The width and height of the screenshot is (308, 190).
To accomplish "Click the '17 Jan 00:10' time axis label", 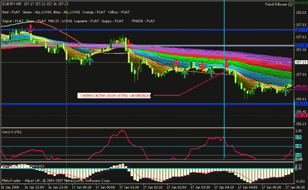I will pyautogui.click(x=82, y=187).
